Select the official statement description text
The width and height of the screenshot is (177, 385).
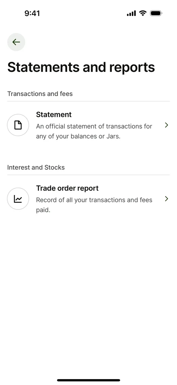point(94,131)
